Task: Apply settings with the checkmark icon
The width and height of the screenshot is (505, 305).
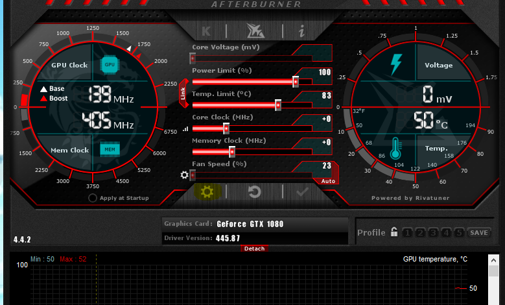Action: 302,192
